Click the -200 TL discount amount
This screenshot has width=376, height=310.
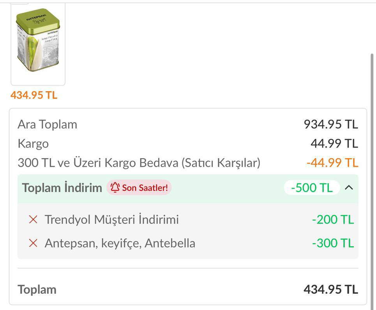333,219
